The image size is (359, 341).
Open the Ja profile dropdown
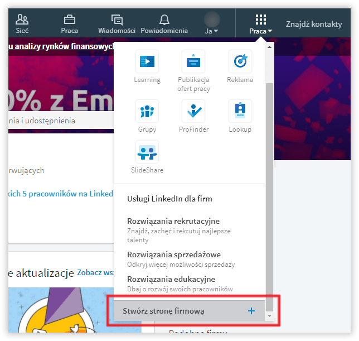click(x=211, y=31)
